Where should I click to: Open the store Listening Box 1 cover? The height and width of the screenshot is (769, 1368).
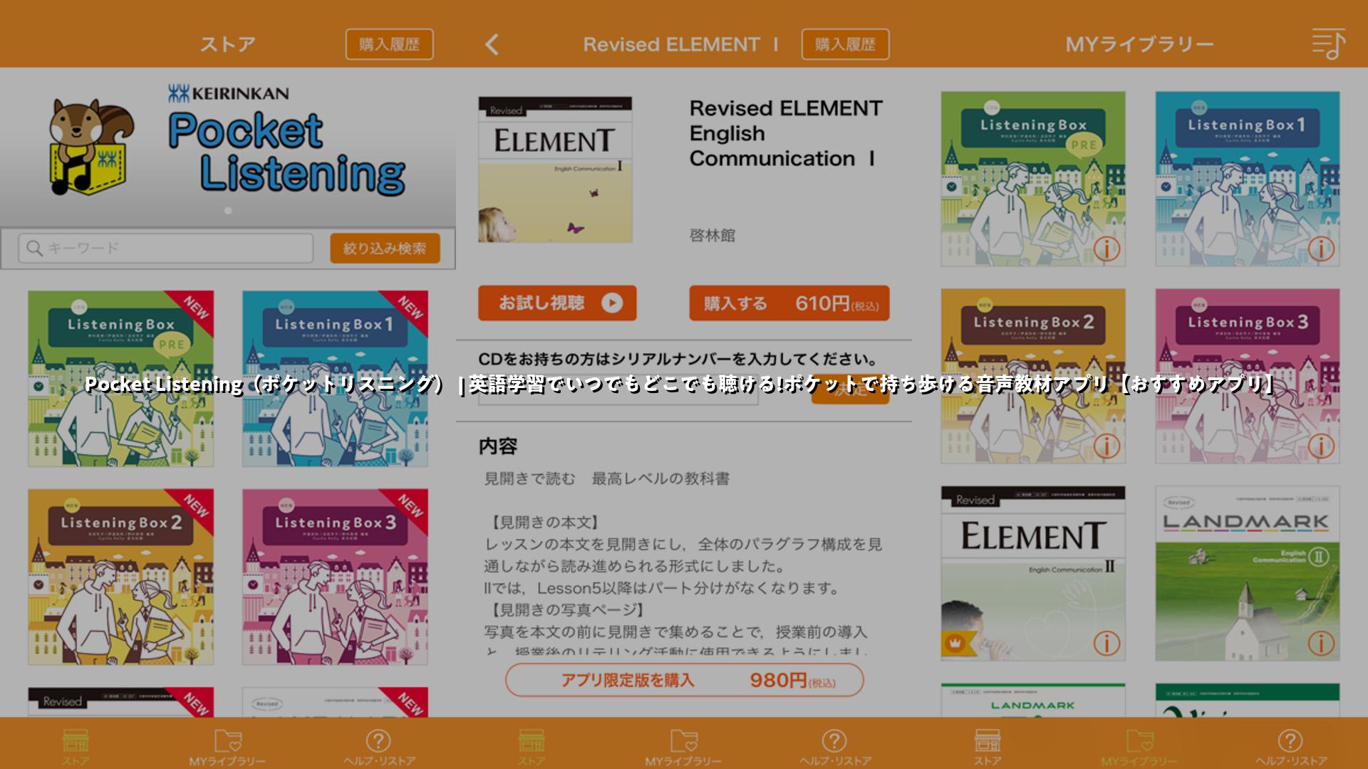click(x=335, y=378)
